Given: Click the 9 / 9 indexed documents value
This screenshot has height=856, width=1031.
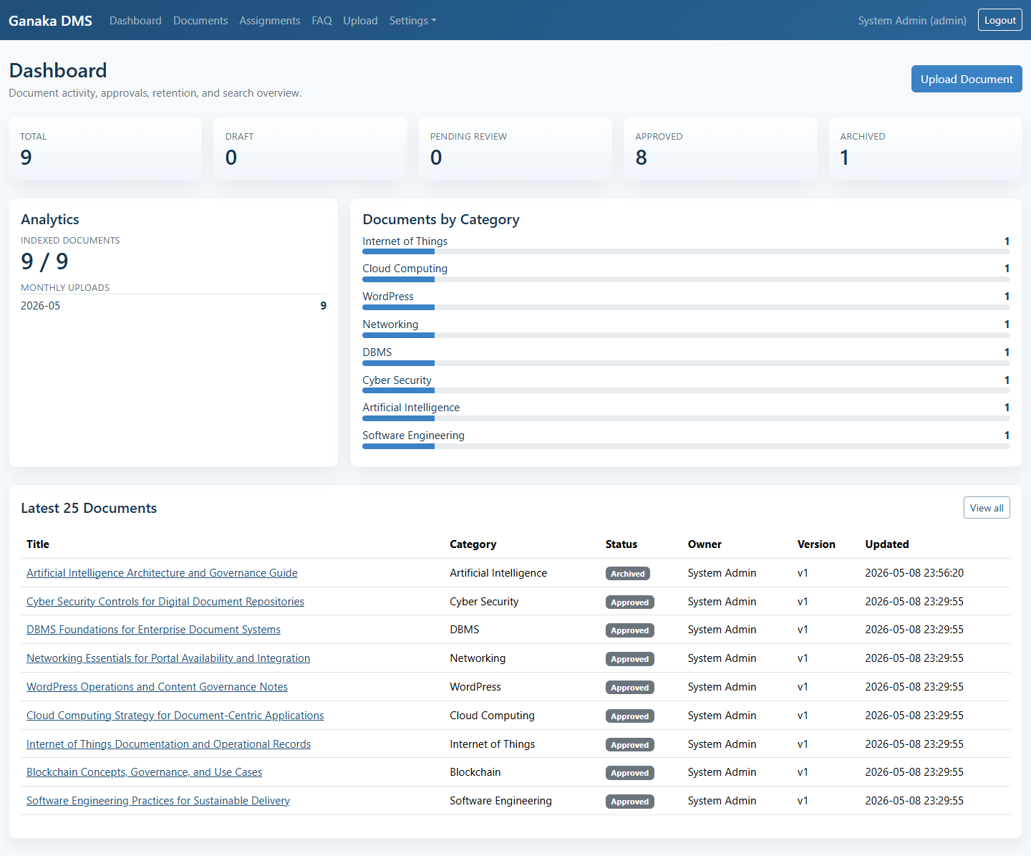Looking at the screenshot, I should [x=44, y=261].
